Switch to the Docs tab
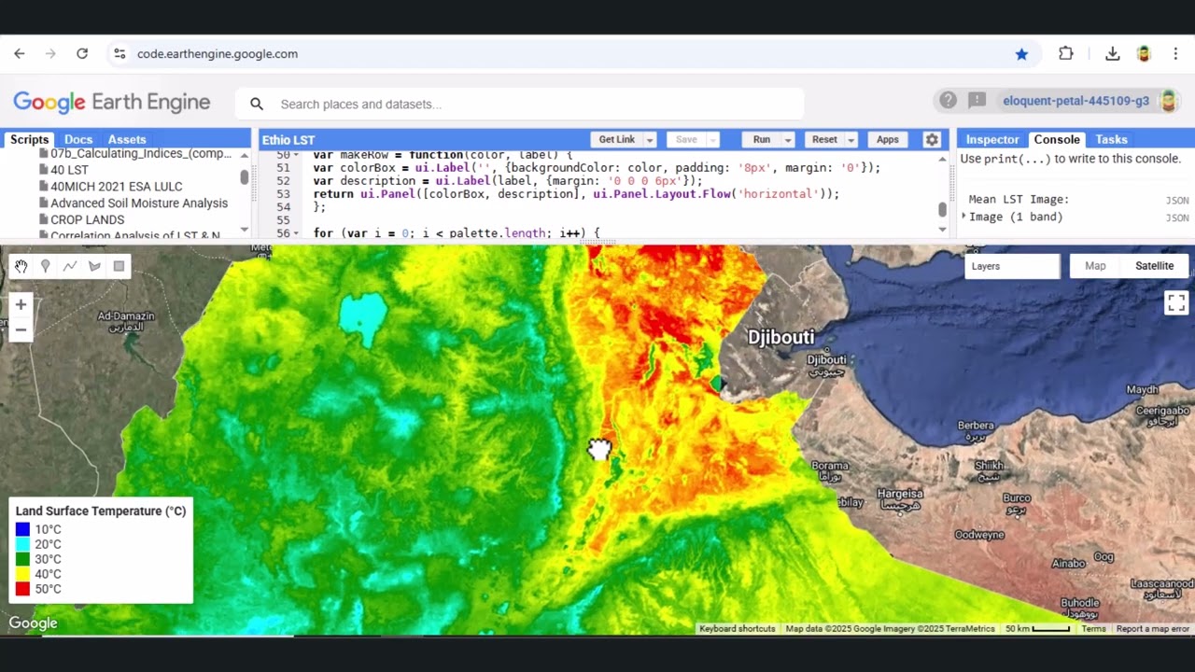The width and height of the screenshot is (1195, 672). pos(78,139)
